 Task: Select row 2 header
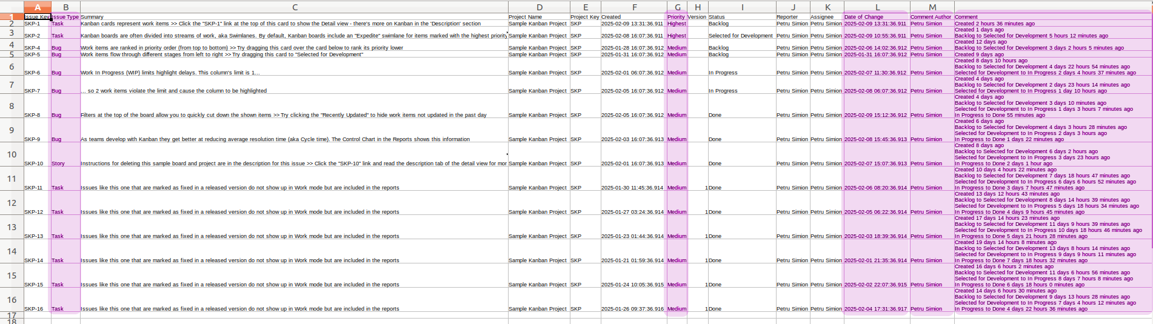[x=12, y=24]
